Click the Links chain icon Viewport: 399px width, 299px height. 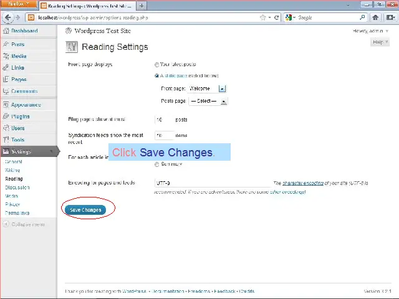[6, 68]
